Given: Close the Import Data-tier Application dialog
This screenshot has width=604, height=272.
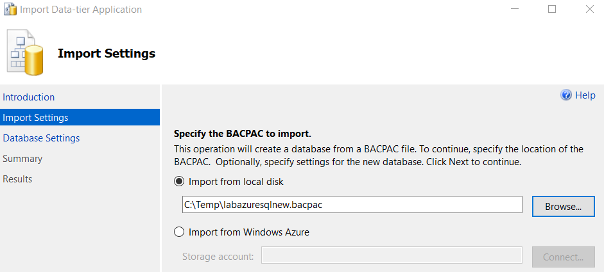Looking at the screenshot, I should pos(589,10).
